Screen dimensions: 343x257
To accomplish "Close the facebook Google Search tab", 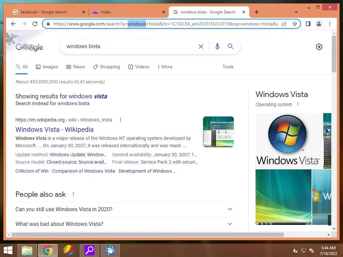I will pyautogui.click(x=83, y=12).
